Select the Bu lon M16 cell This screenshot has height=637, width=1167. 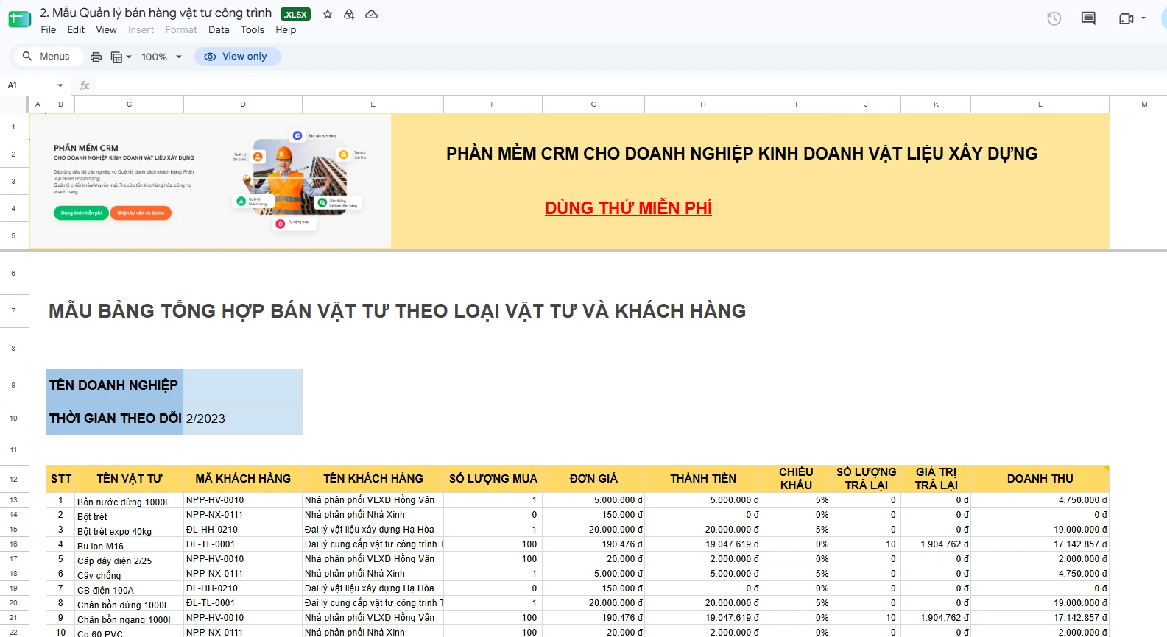(x=130, y=544)
